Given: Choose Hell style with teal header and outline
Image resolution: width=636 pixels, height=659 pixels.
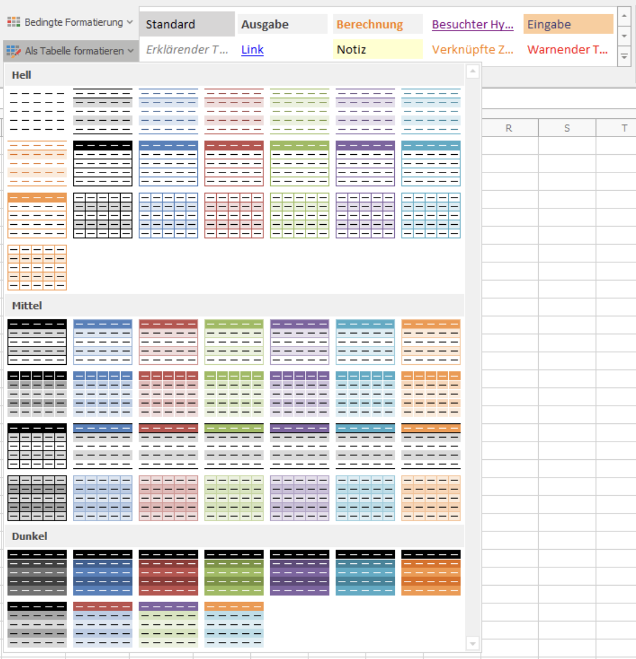Looking at the screenshot, I should 431,163.
